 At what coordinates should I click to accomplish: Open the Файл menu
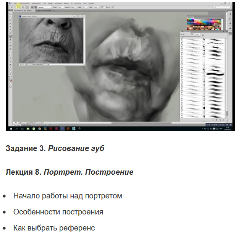pyautogui.click(x=15, y=3)
